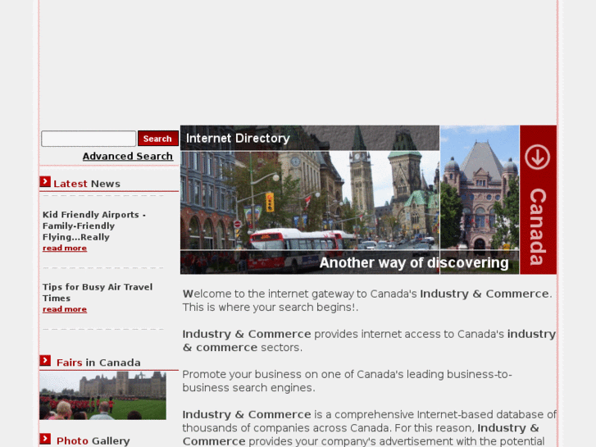Focus the search text field
This screenshot has width=596, height=447.
point(89,139)
